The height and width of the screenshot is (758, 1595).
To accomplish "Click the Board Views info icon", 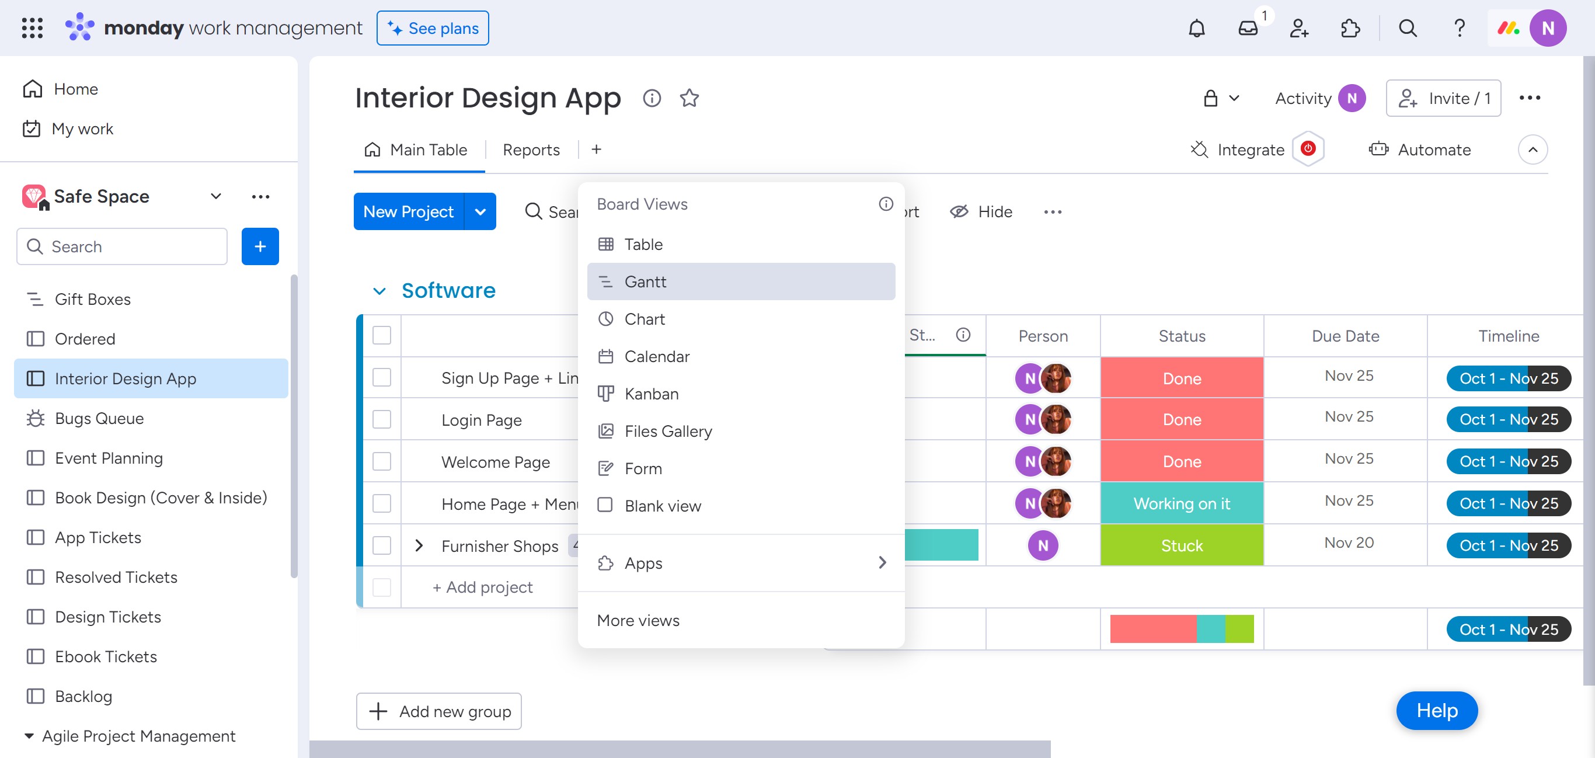I will [886, 204].
